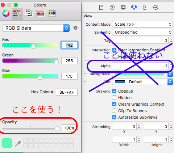Open the Content Mode dropdown
Image resolution: width=174 pixels, height=153 pixels.
pyautogui.click(x=142, y=24)
